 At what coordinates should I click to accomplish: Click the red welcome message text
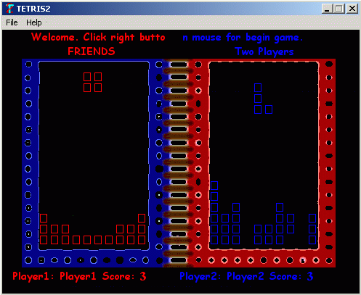coord(98,37)
